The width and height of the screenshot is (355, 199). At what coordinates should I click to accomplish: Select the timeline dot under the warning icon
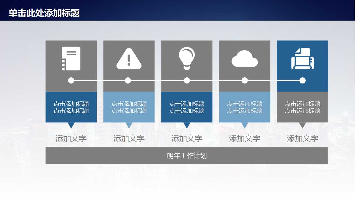click(x=128, y=80)
